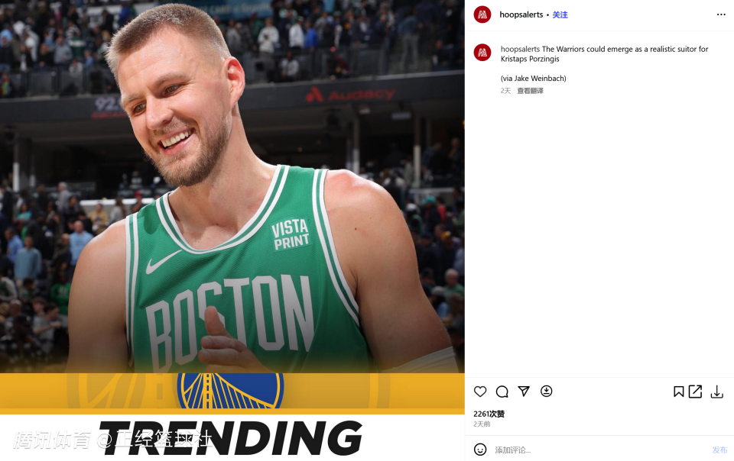This screenshot has width=734, height=461.
Task: Click hoopsalerts avatar beside caption
Action: point(482,53)
